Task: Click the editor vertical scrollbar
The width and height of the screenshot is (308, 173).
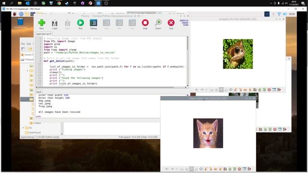Action: [187, 61]
